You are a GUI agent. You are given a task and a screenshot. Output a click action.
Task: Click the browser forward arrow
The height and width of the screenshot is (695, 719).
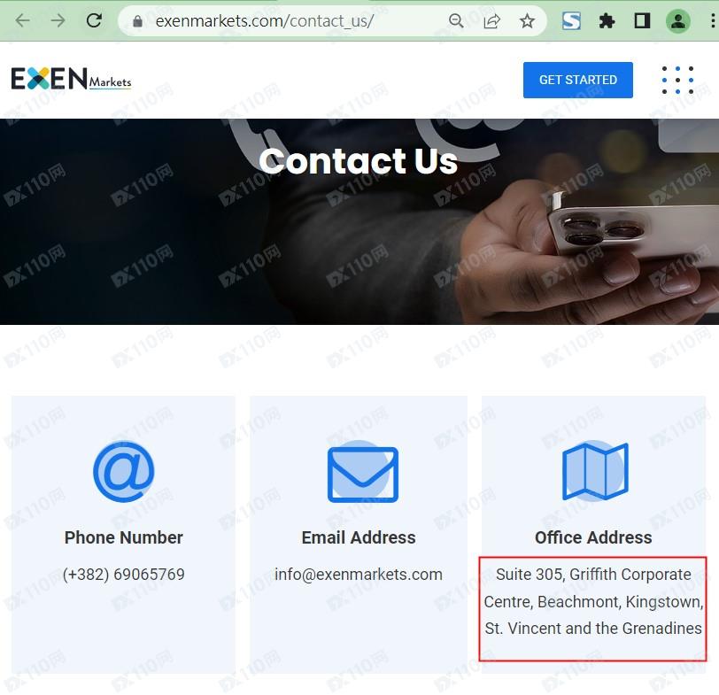coord(58,20)
